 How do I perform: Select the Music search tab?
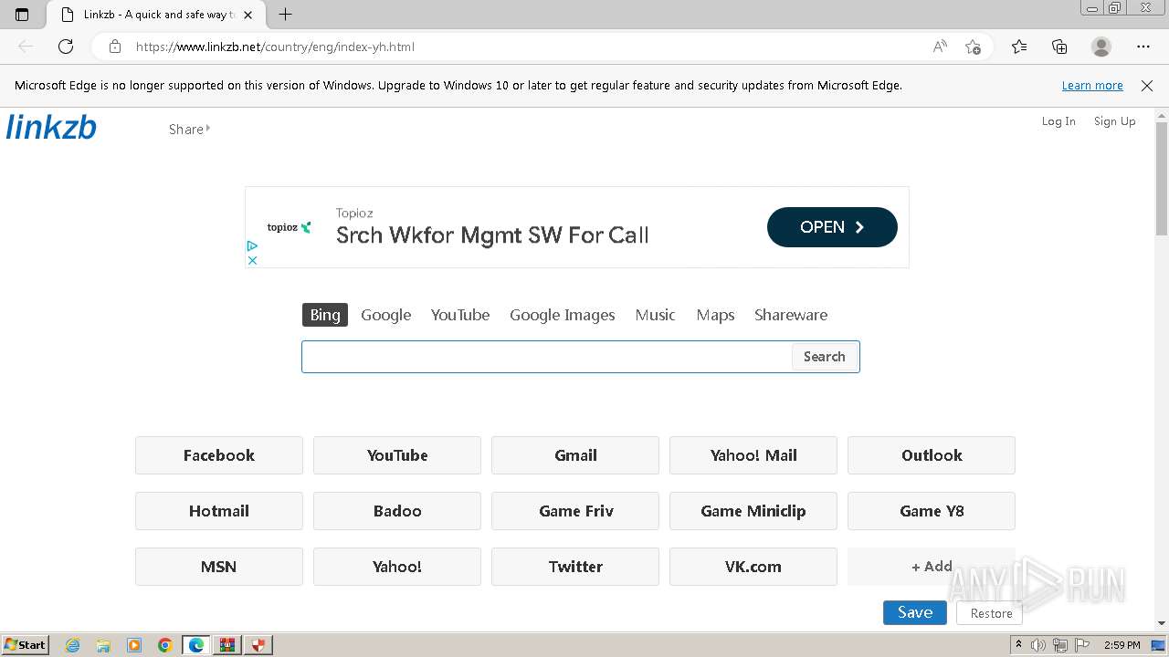(x=655, y=315)
